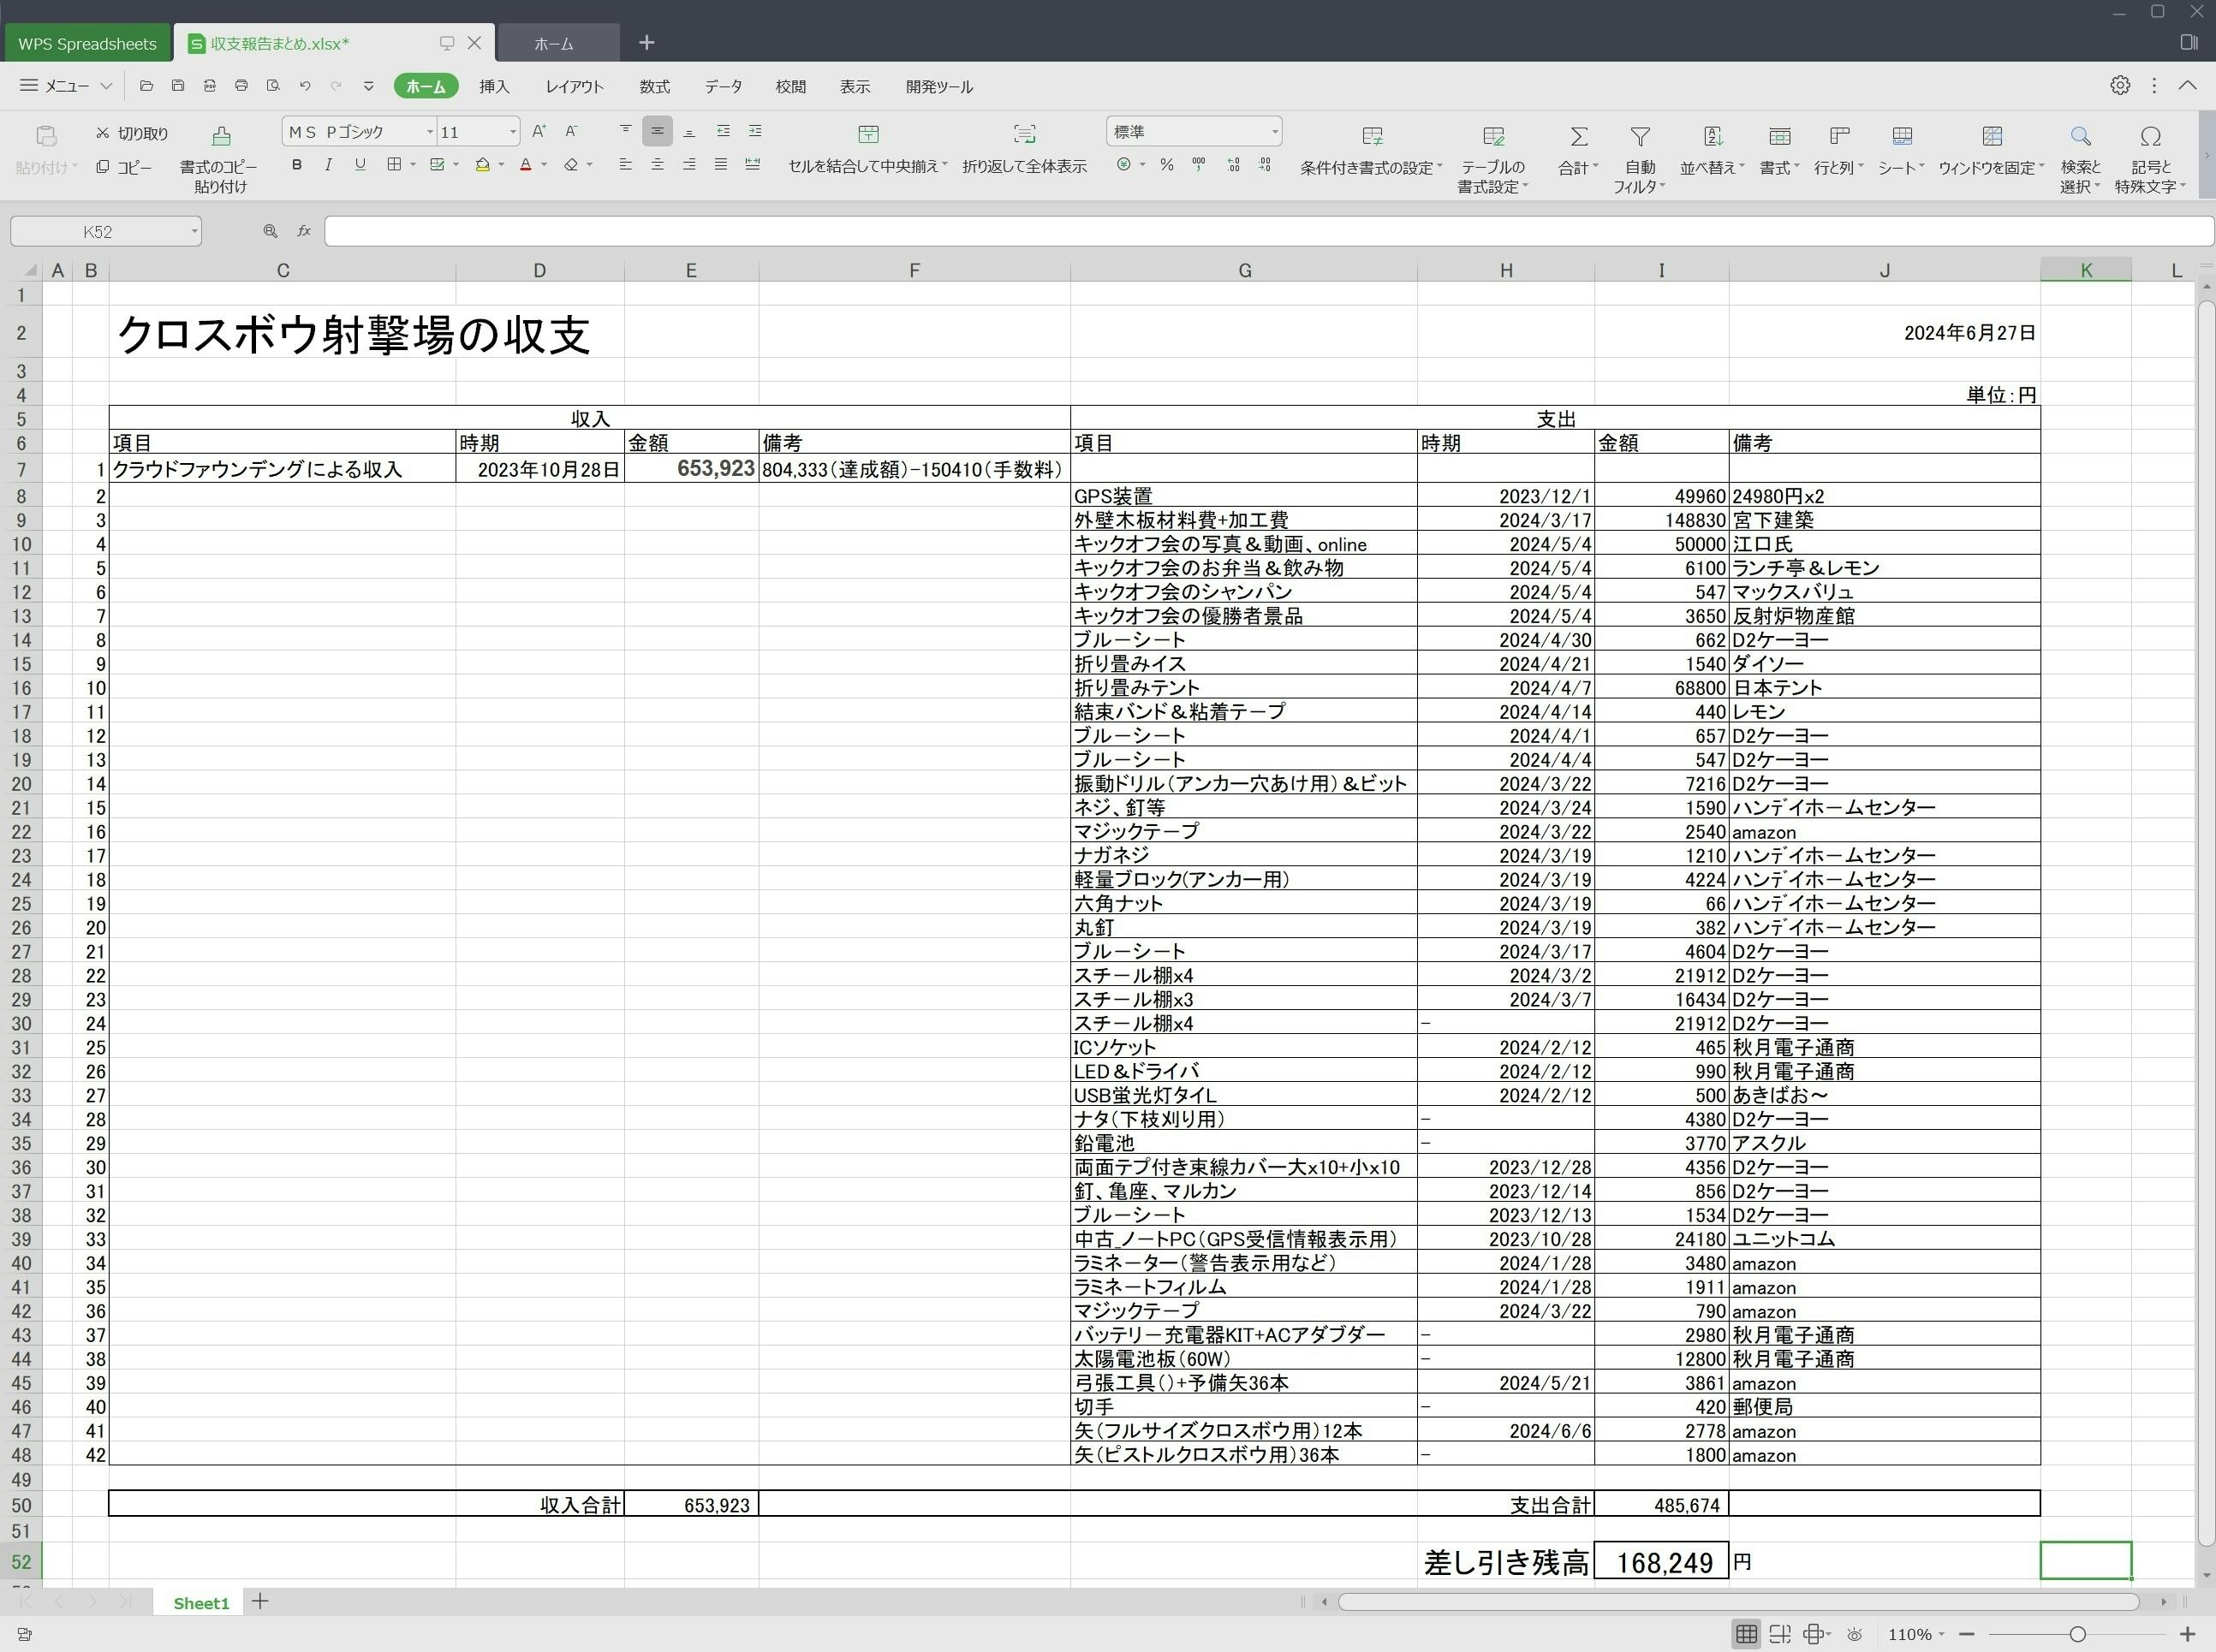Click the sort A-Z icon
The height and width of the screenshot is (1652, 2216).
(x=1713, y=136)
